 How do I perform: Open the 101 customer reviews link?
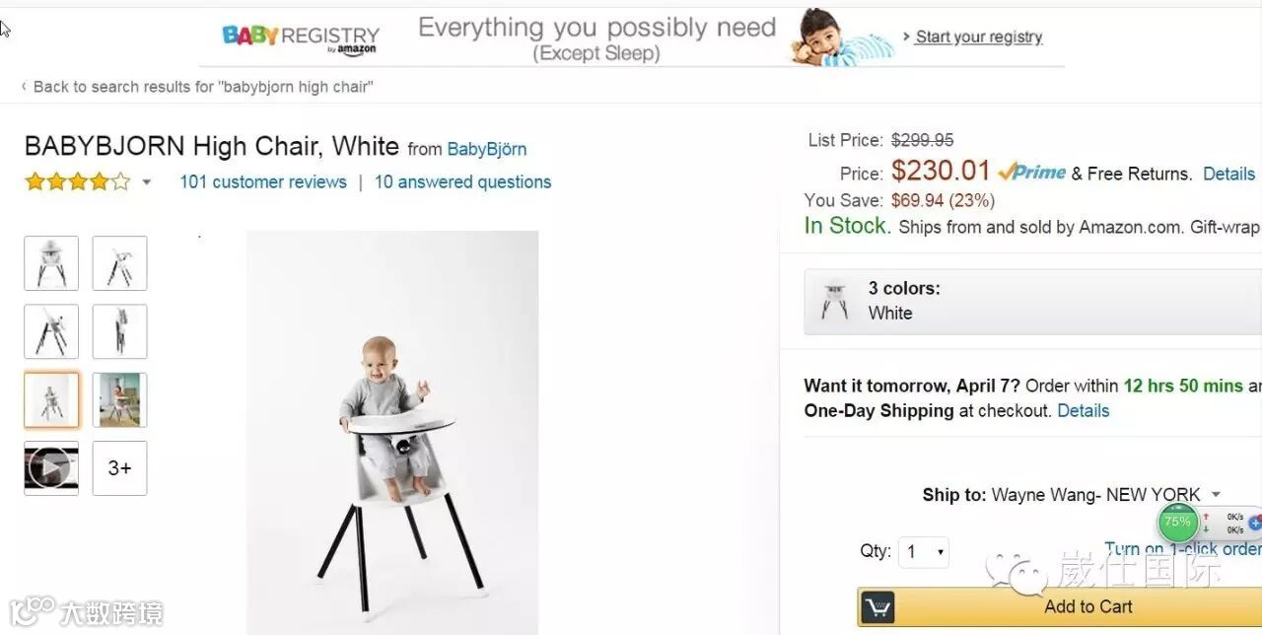263,181
